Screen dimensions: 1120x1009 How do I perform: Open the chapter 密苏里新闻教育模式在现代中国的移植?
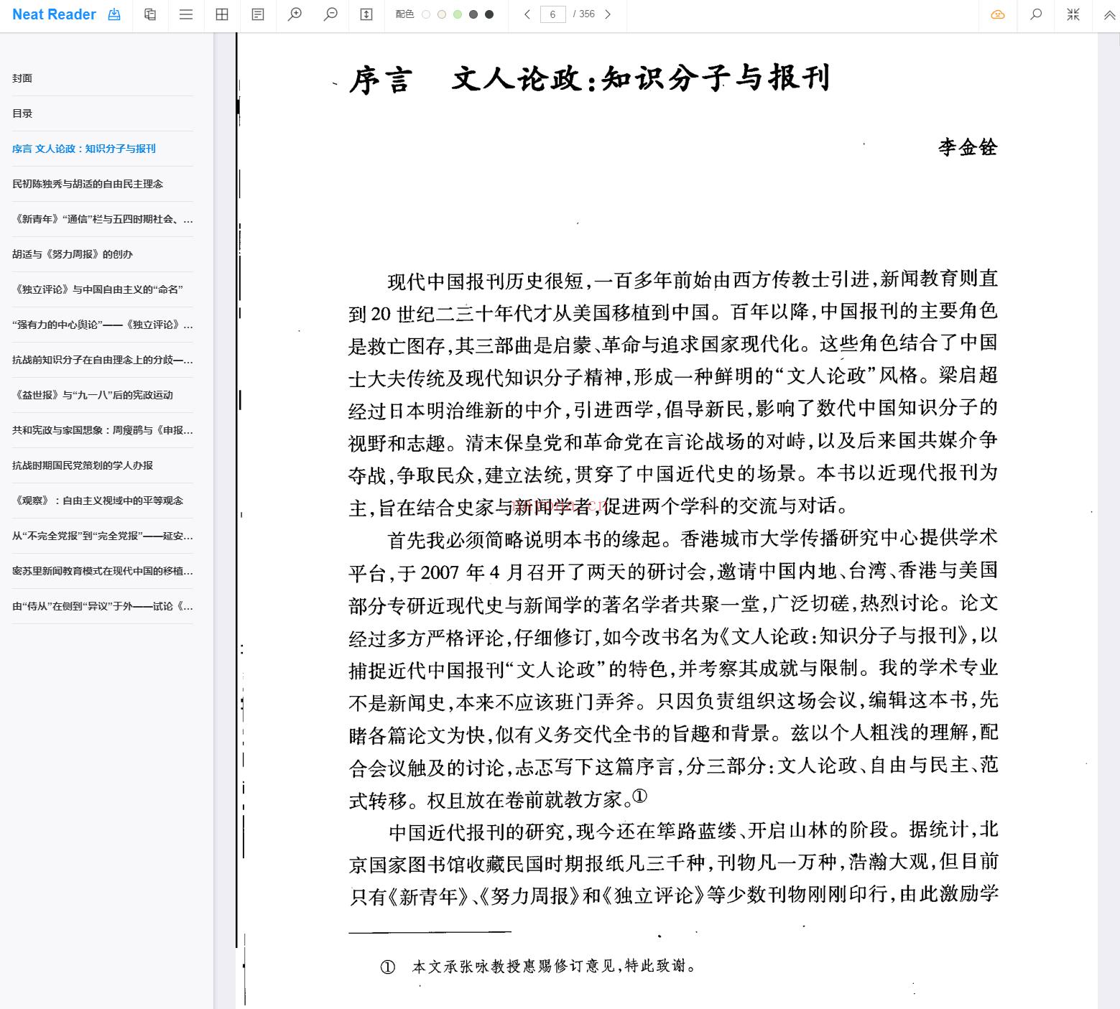pos(102,571)
